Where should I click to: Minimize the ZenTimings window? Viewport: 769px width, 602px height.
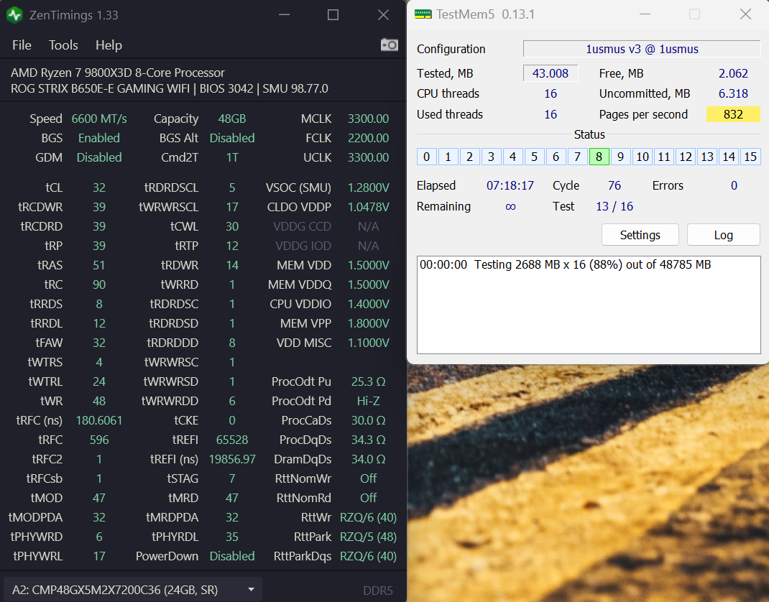click(x=284, y=14)
